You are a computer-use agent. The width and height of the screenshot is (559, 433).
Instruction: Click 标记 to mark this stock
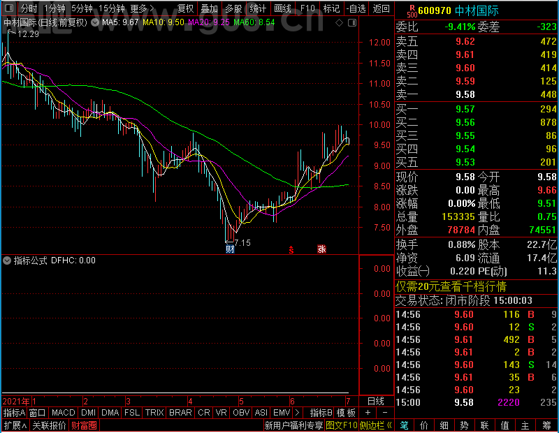click(331, 8)
